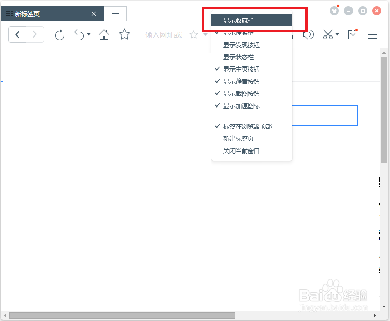Open the skin shirt icon in title bar

[x=334, y=11]
